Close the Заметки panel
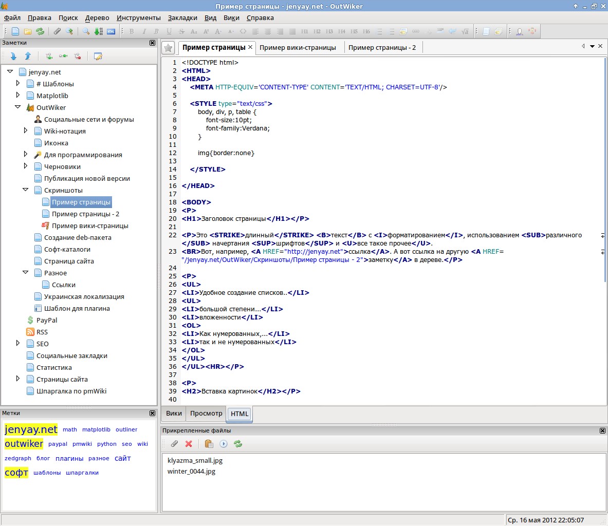The width and height of the screenshot is (608, 526). (152, 43)
